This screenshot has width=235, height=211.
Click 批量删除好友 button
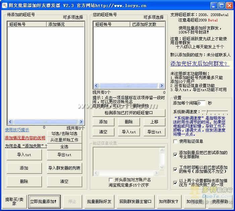click(99, 202)
